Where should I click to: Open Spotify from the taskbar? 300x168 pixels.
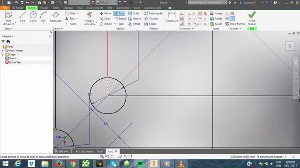(x=140, y=164)
